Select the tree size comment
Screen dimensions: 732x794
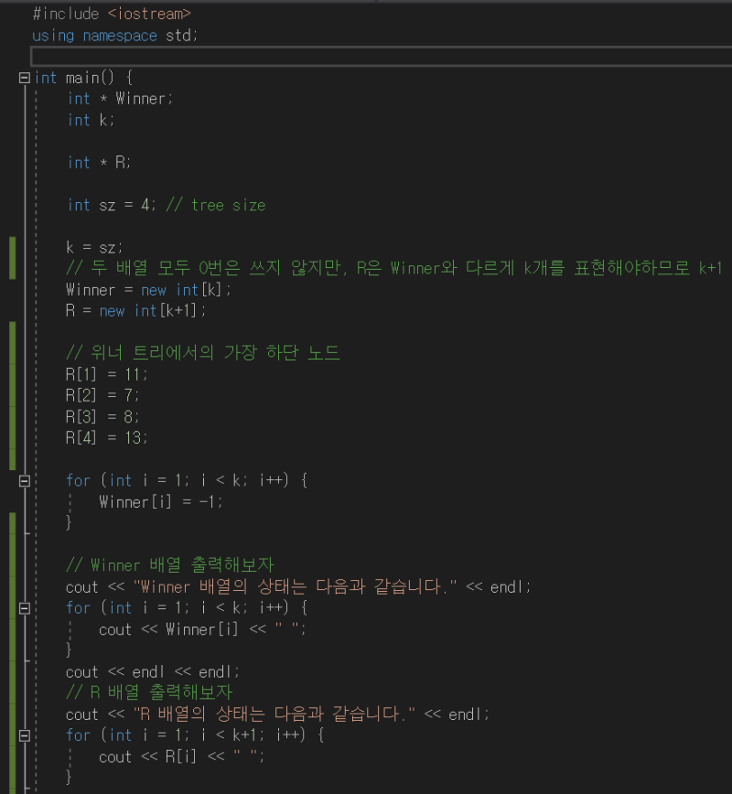pyautogui.click(x=216, y=205)
